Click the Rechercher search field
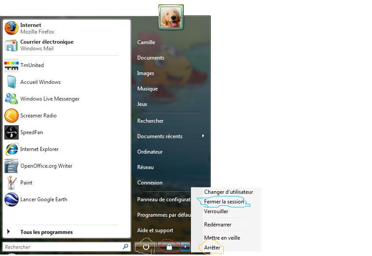372x256 pixels. tap(62, 247)
